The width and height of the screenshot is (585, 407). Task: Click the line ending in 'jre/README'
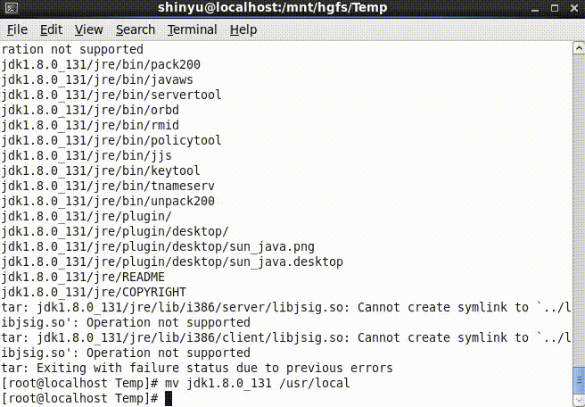point(83,277)
